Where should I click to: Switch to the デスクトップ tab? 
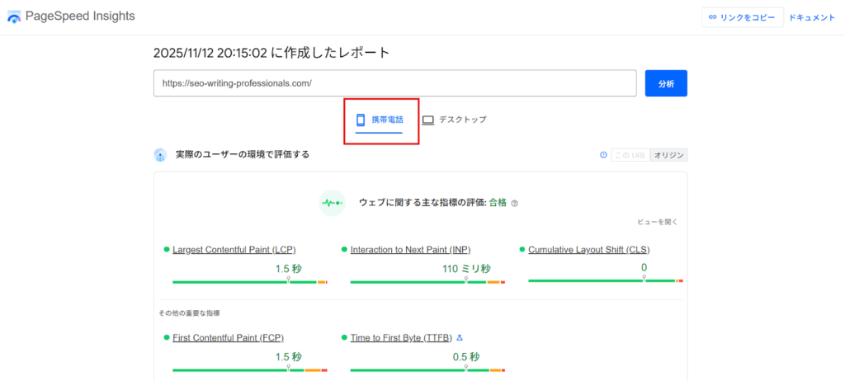455,120
